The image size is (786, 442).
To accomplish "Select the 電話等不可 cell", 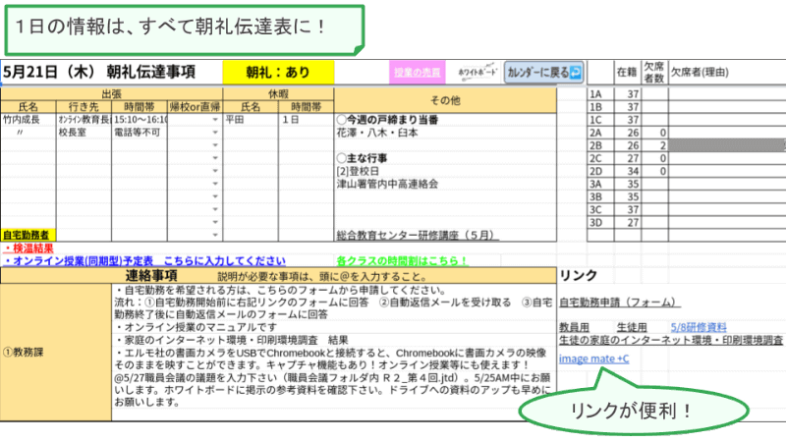I will tap(140, 133).
